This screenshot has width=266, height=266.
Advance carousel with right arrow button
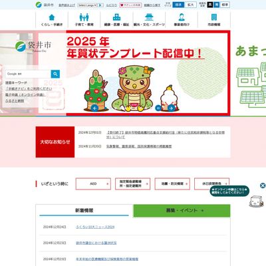[x=171, y=108]
